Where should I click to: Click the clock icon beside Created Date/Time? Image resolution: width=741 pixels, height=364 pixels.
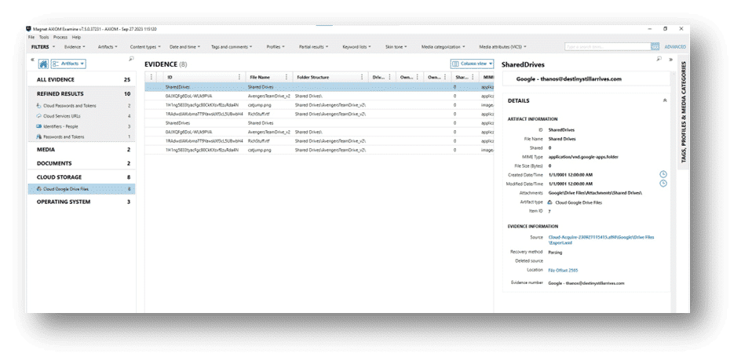(x=663, y=175)
